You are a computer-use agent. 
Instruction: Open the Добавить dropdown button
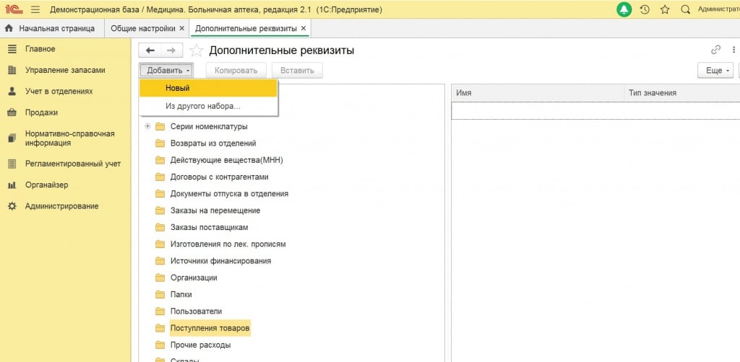click(168, 71)
